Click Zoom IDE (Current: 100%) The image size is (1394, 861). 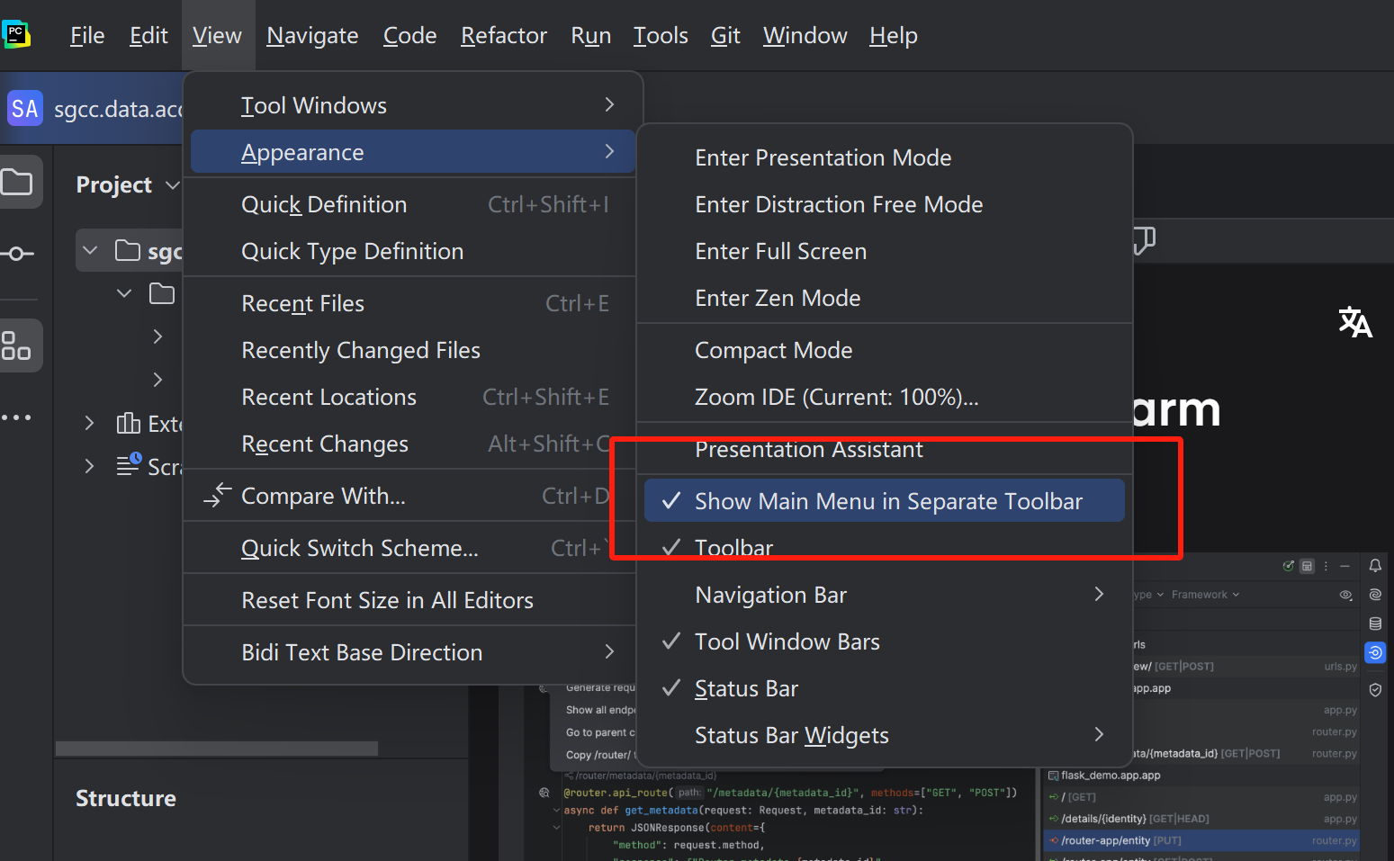pos(836,397)
